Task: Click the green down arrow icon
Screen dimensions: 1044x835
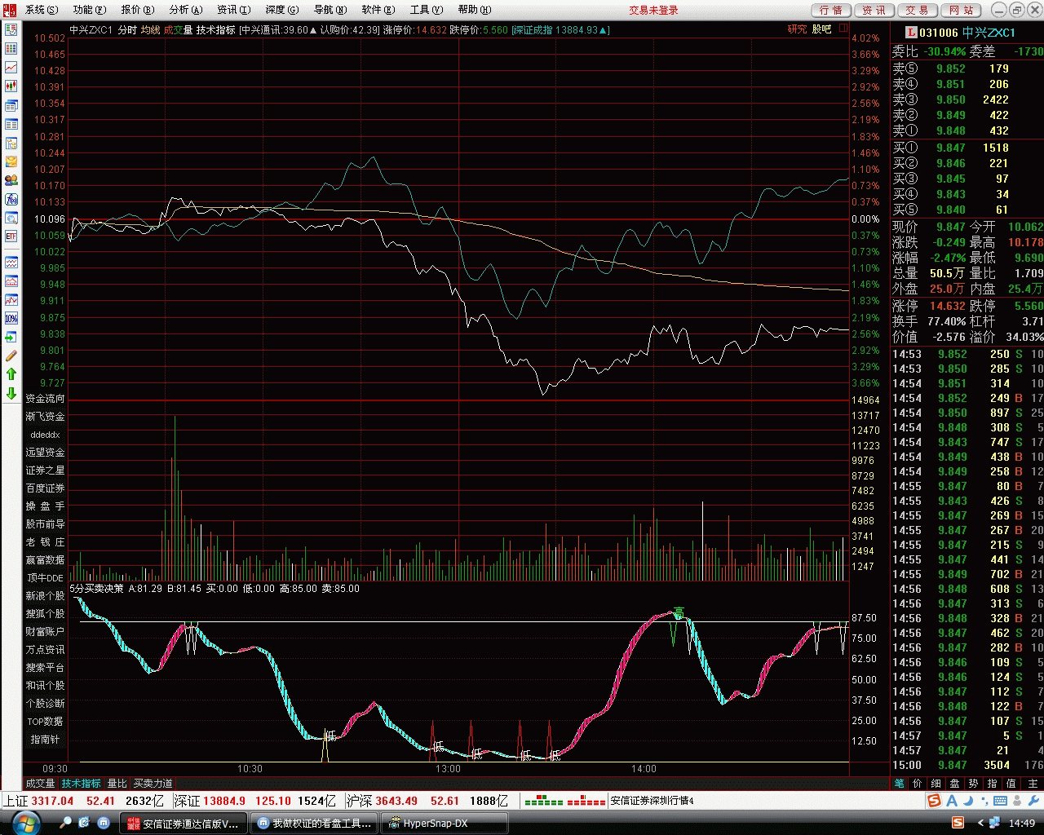Action: click(11, 393)
